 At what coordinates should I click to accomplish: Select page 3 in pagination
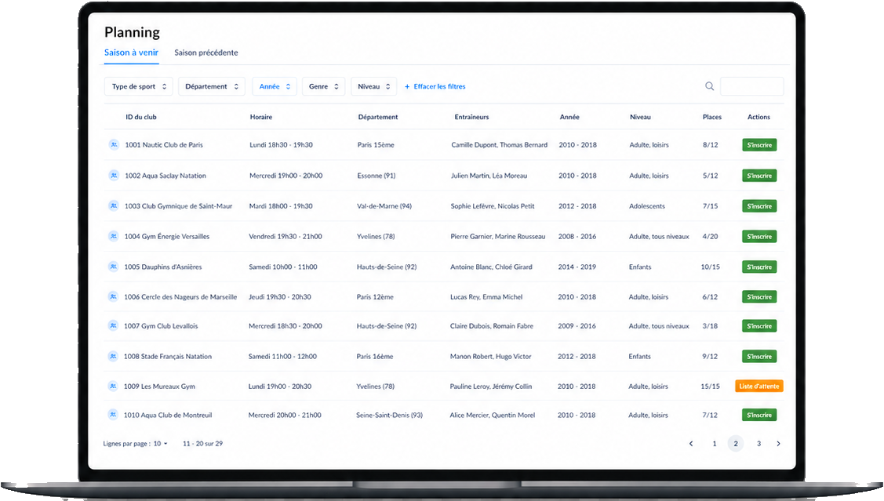coord(758,444)
